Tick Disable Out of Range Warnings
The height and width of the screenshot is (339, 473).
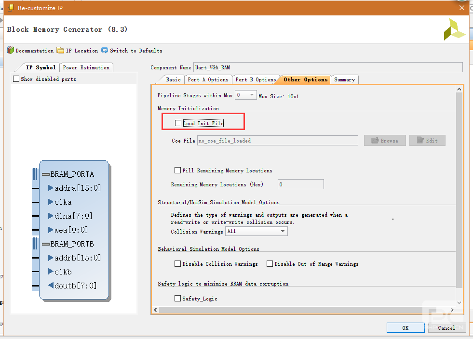(x=270, y=264)
